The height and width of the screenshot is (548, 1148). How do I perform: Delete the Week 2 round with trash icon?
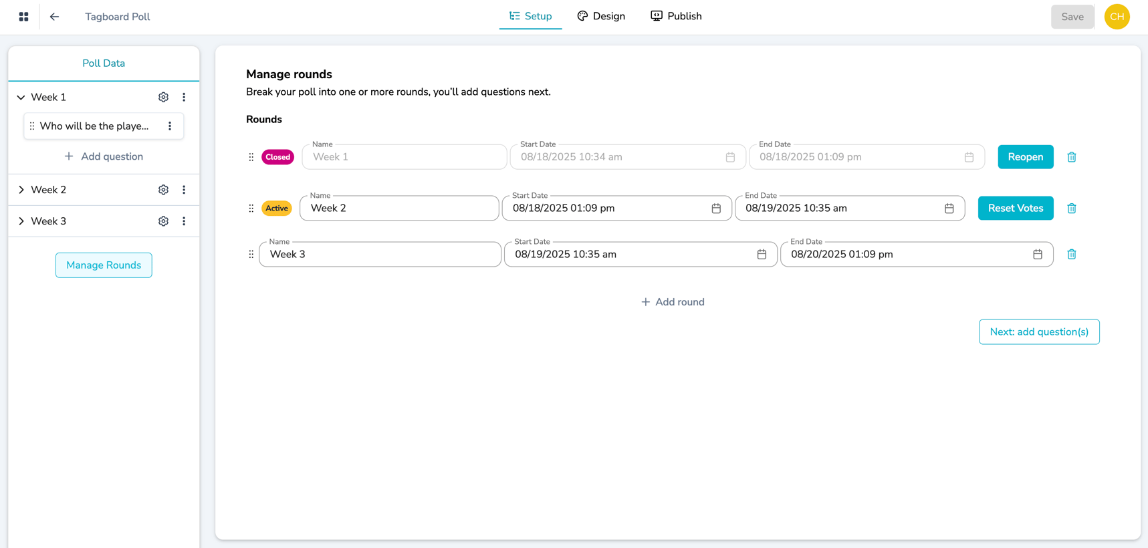tap(1072, 209)
